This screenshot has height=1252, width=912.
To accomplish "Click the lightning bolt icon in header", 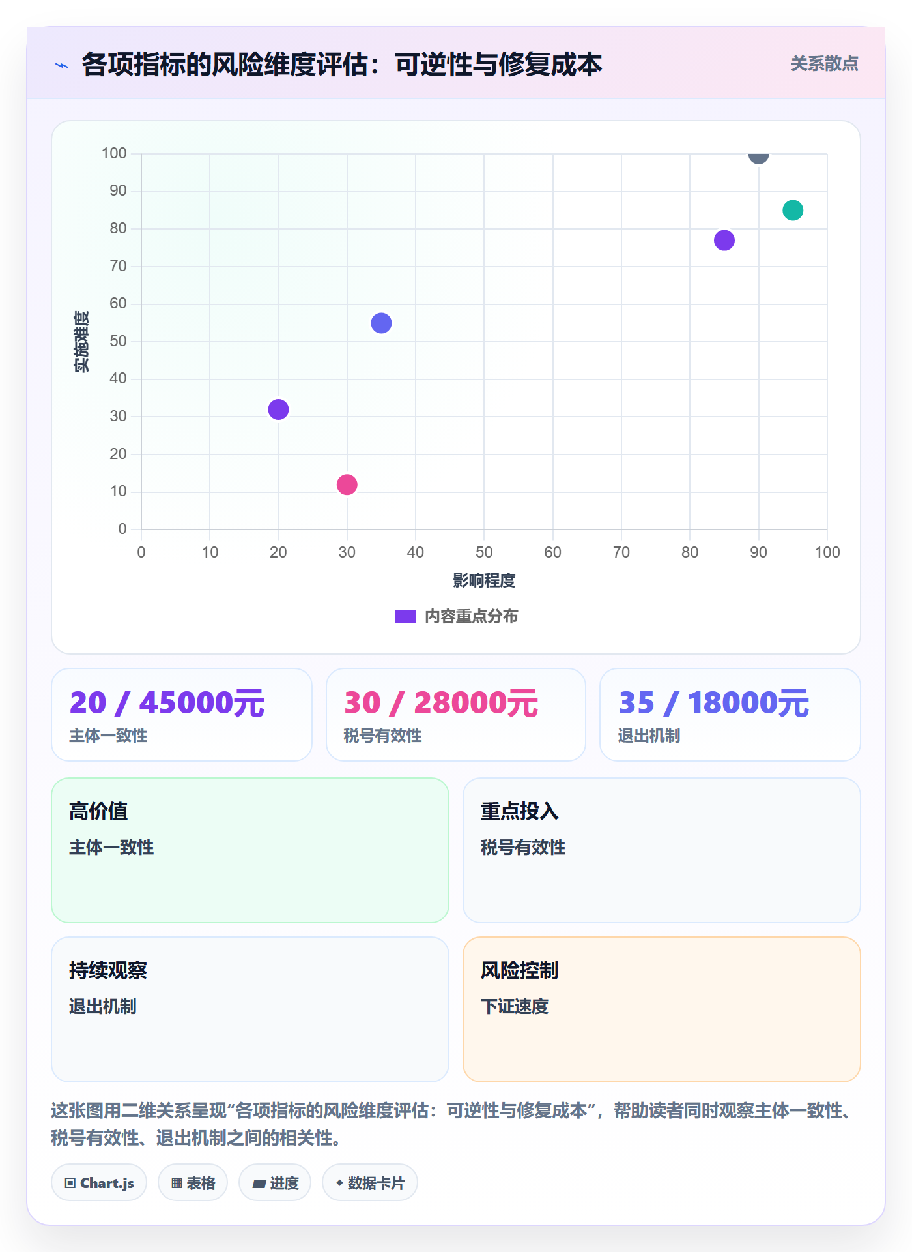I will tap(62, 65).
